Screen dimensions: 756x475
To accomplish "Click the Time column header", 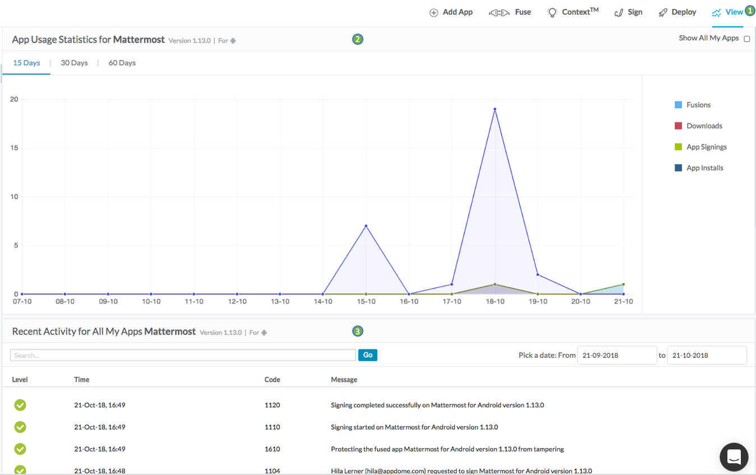I will coord(82,380).
